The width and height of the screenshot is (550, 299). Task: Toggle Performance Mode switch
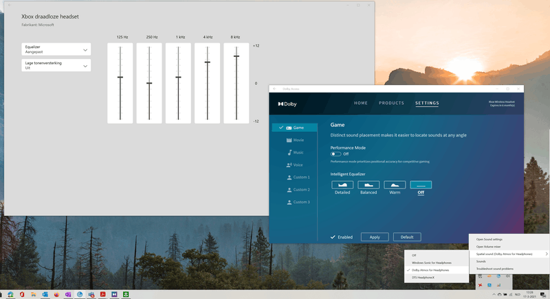coord(335,154)
